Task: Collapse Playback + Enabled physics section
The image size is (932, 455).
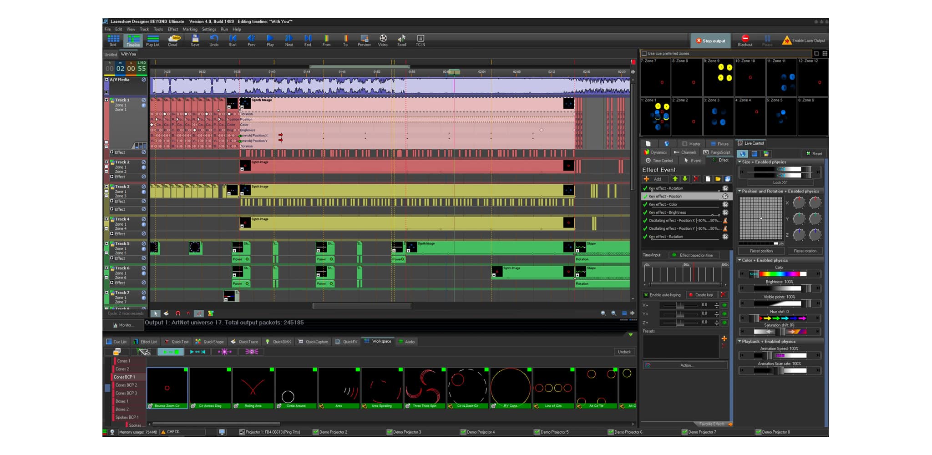Action: (x=740, y=341)
